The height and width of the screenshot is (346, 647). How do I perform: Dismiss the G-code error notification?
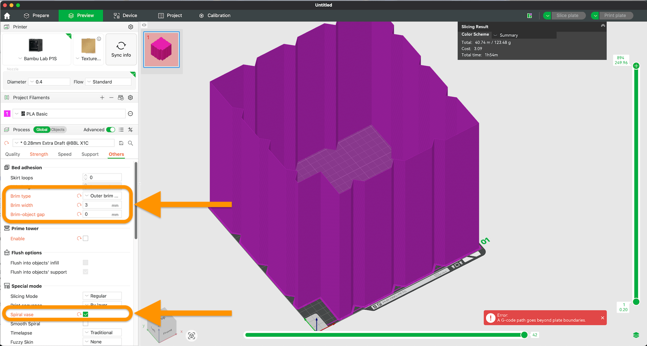602,318
